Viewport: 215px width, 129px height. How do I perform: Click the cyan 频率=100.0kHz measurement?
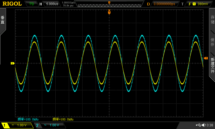point(28,119)
